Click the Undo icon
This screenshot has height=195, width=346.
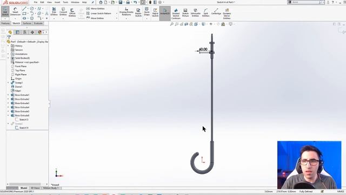pyautogui.click(x=135, y=2)
